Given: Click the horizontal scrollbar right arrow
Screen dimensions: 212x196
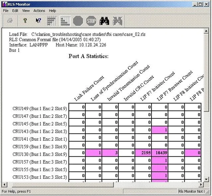Looking at the screenshot, I should click(x=201, y=184).
